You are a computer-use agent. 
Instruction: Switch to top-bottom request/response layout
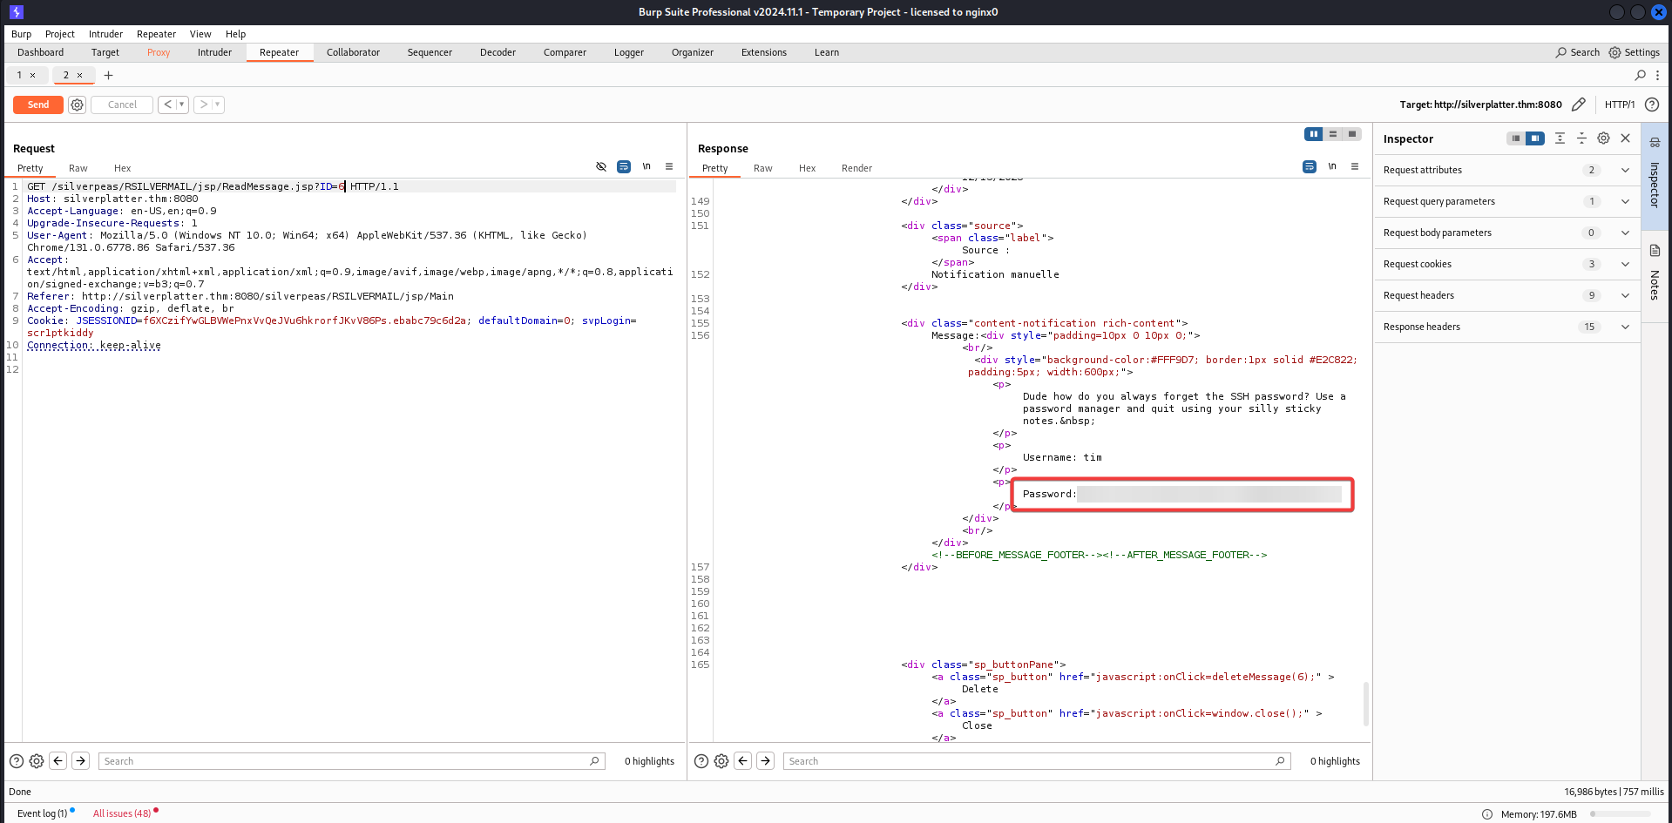click(x=1332, y=134)
